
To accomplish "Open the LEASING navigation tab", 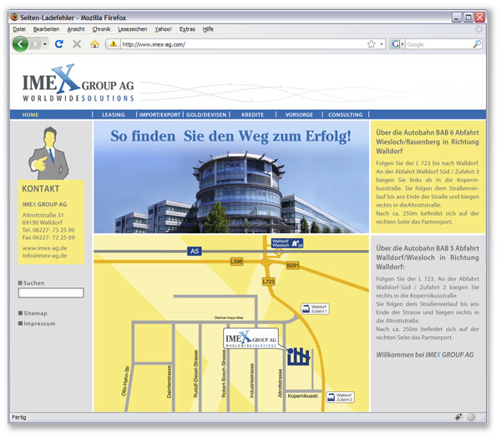I will [x=113, y=115].
